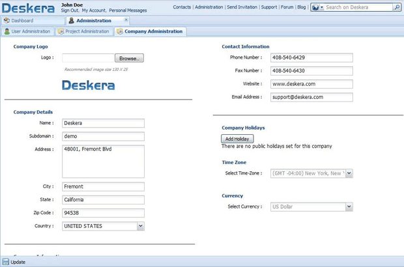Click the City field

click(x=103, y=187)
